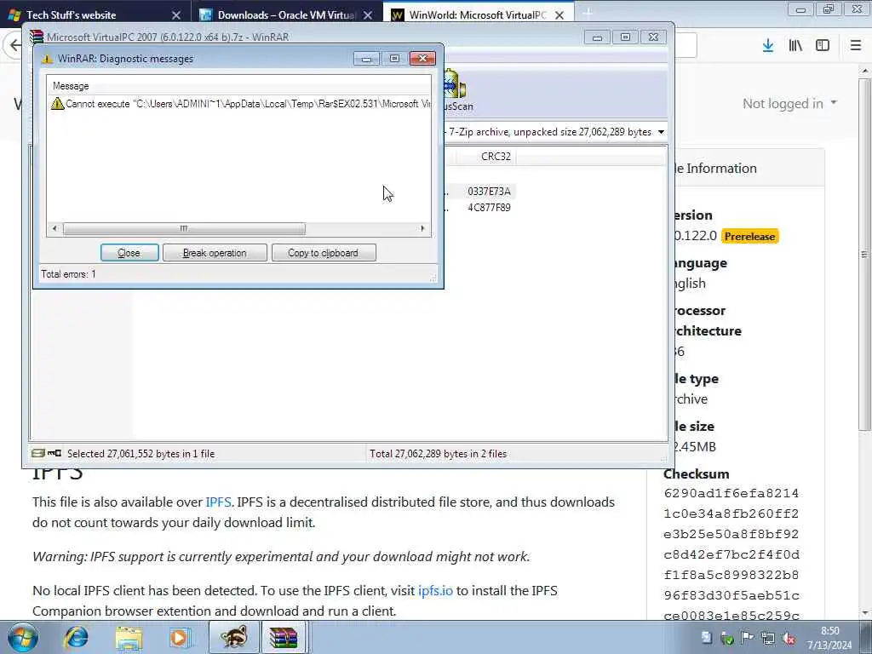Open the ipfs.io link

pyautogui.click(x=435, y=591)
